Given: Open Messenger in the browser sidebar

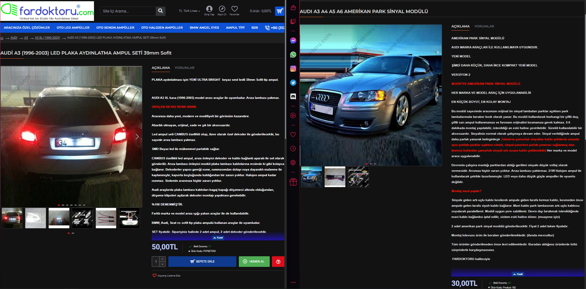Looking at the screenshot, I should 293,41.
